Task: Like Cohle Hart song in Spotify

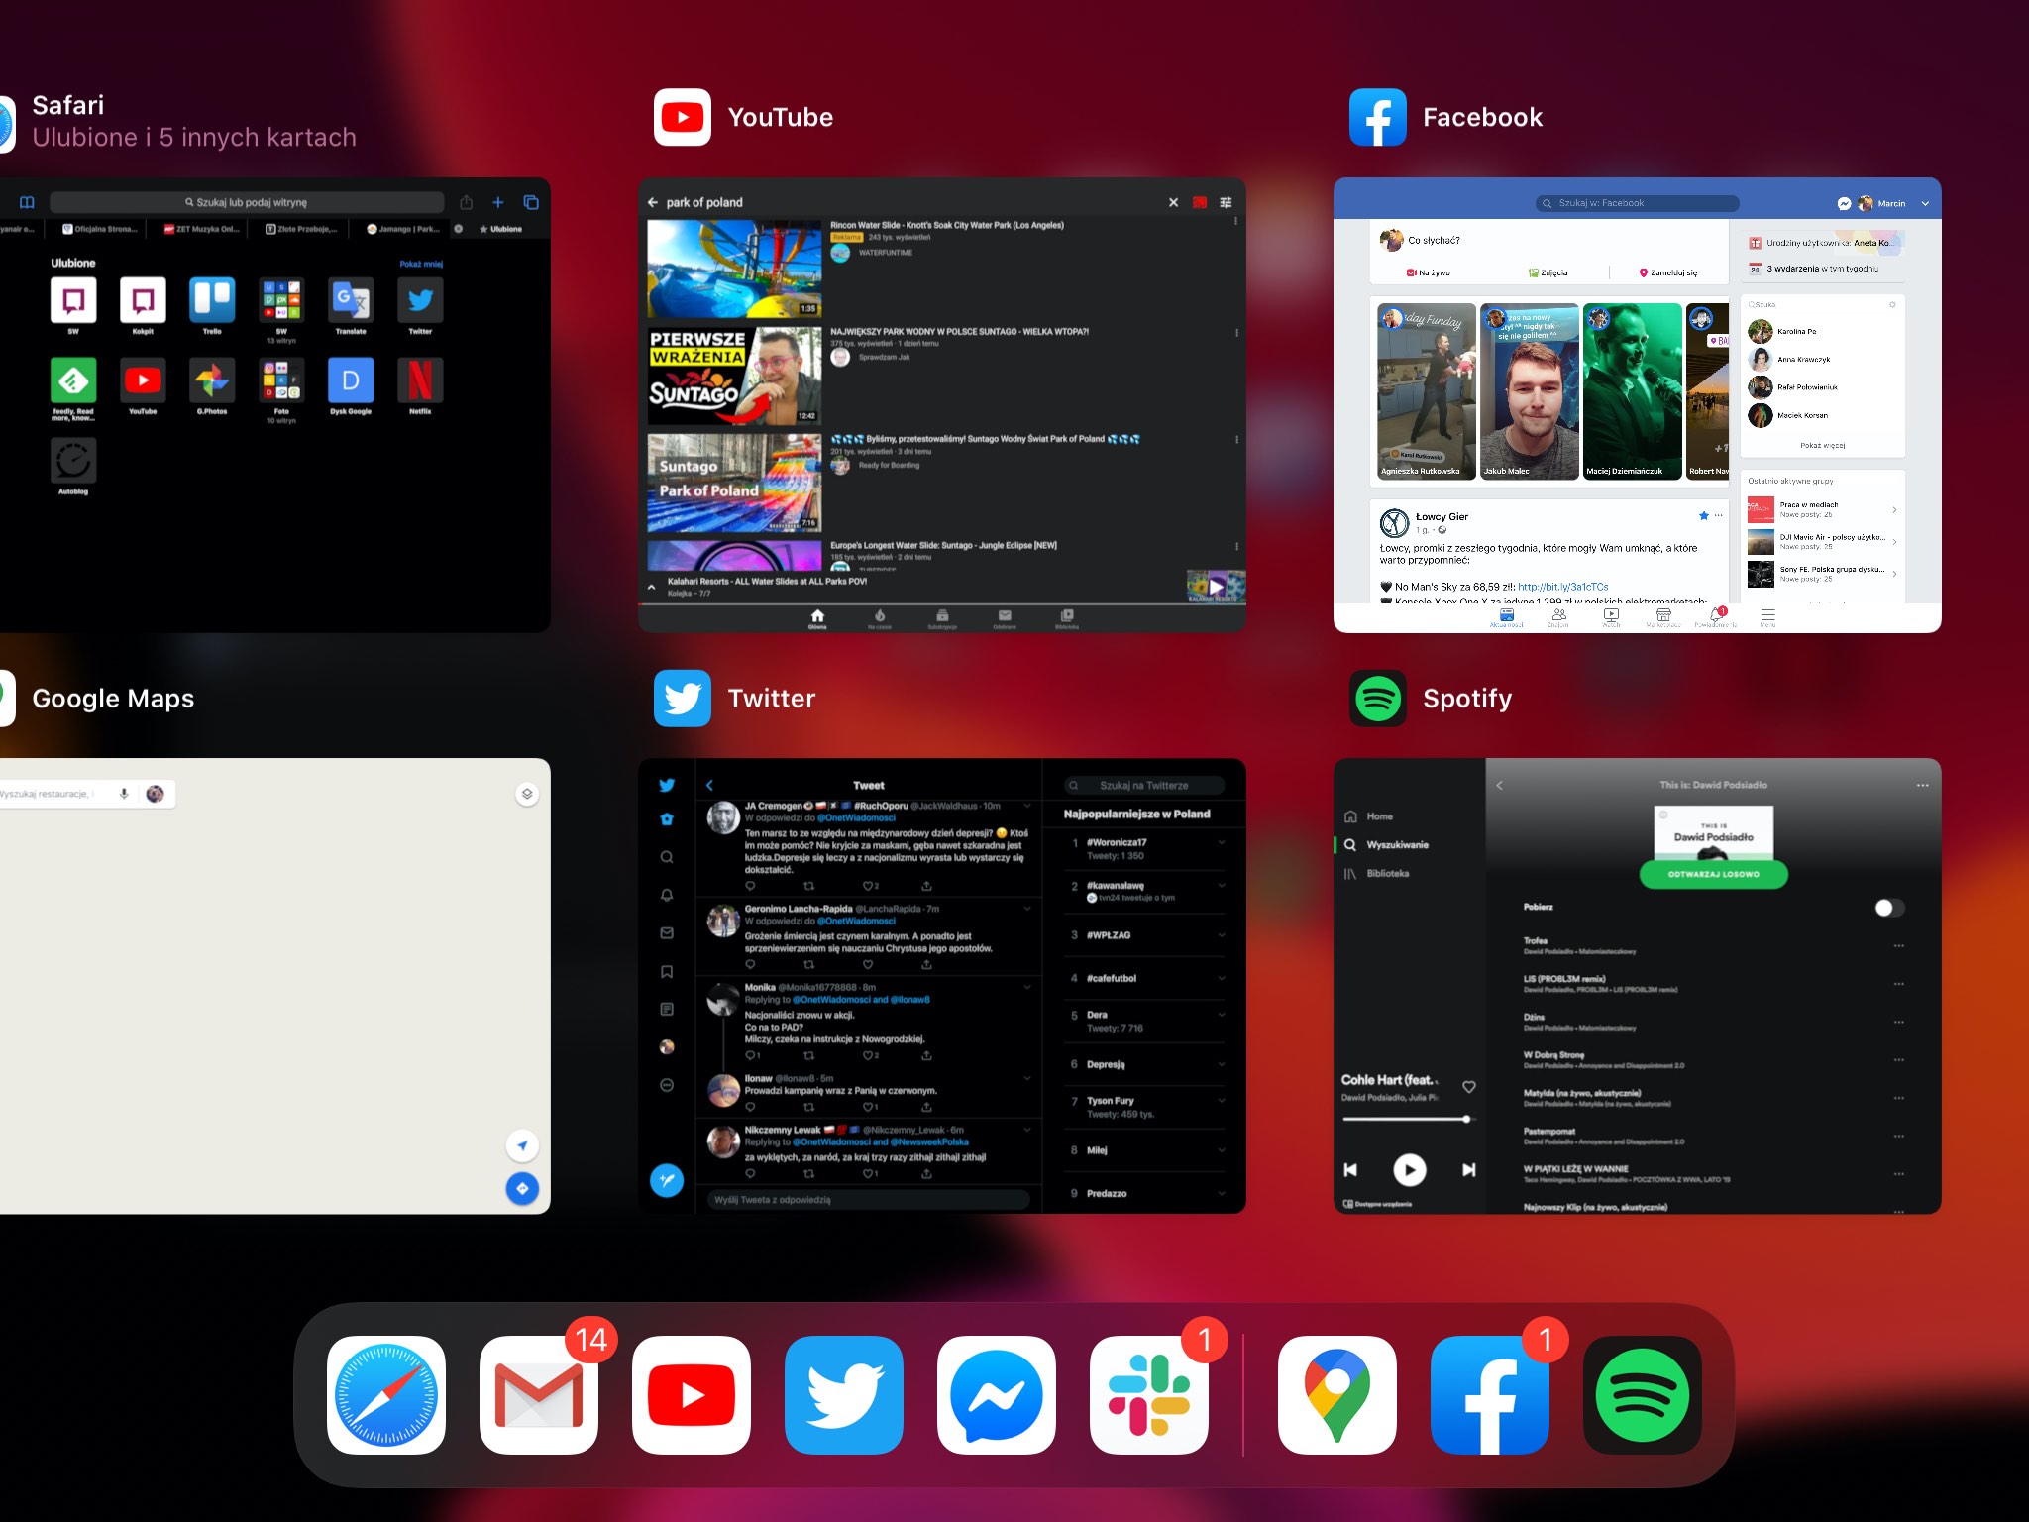Action: 1469,1087
